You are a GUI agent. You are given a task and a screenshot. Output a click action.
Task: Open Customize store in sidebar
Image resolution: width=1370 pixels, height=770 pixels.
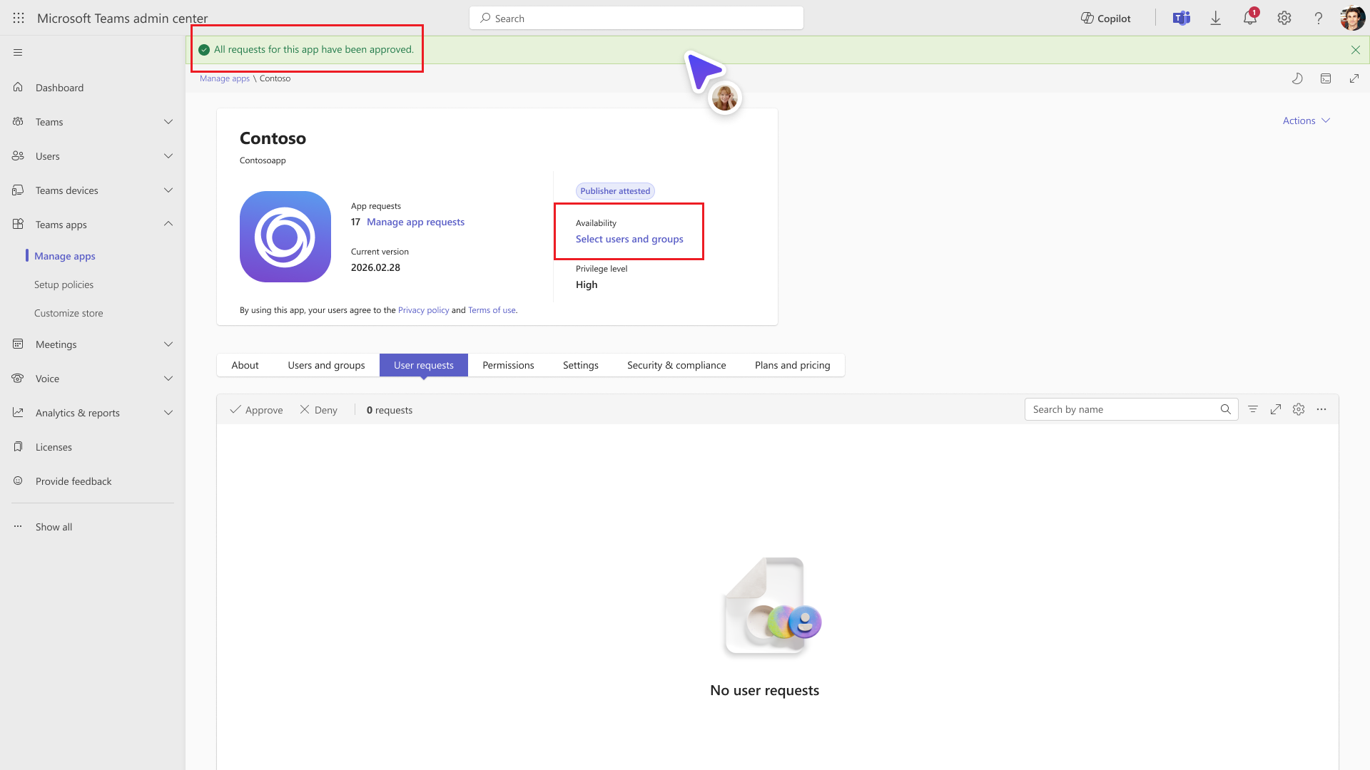(68, 313)
